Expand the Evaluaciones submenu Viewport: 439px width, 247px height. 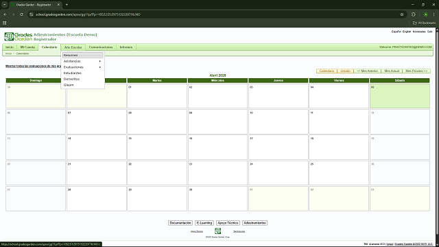82,67
